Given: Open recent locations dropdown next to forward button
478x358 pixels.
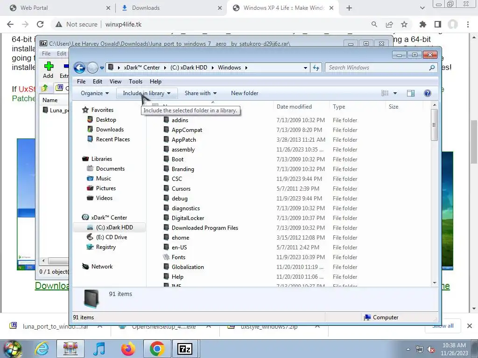Looking at the screenshot, I should pyautogui.click(x=102, y=68).
